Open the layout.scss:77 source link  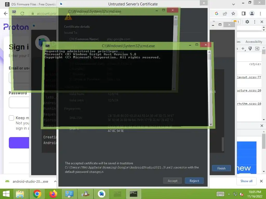click(x=249, y=77)
